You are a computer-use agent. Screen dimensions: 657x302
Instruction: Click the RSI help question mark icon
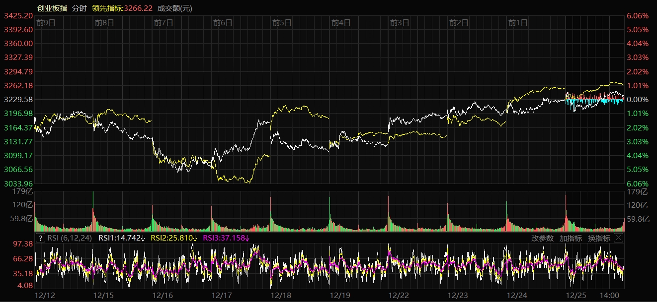pyautogui.click(x=41, y=238)
